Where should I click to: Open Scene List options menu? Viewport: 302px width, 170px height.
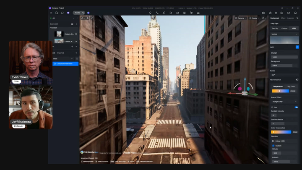(x=76, y=24)
